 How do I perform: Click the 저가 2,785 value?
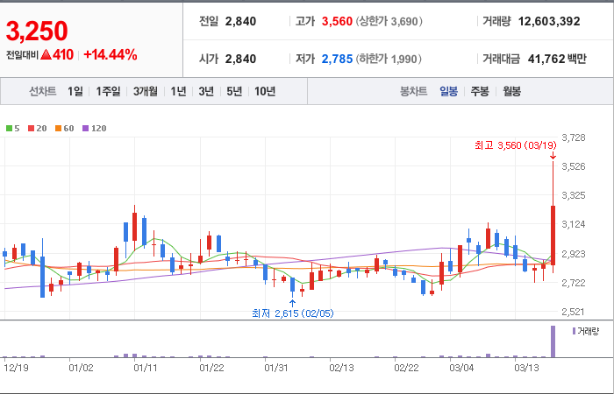[x=337, y=59]
